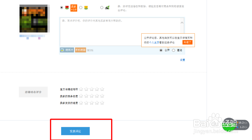
Task: Rate 卖家发货的速度 three stars
Action: (x=92, y=103)
